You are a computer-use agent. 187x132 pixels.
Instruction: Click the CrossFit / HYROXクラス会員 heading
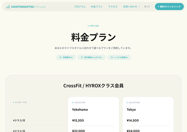tap(94, 86)
